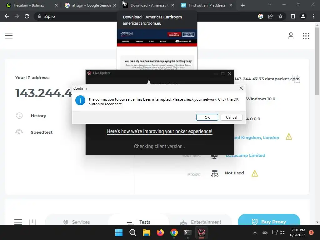Viewport: 320px width, 240px height.
Task: Click the Americas Cardroom tab preview thumbnail
Action: tap(157, 49)
